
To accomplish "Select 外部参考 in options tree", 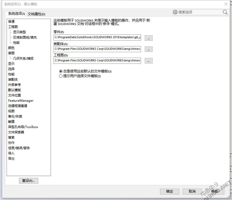I will coord(14,85).
